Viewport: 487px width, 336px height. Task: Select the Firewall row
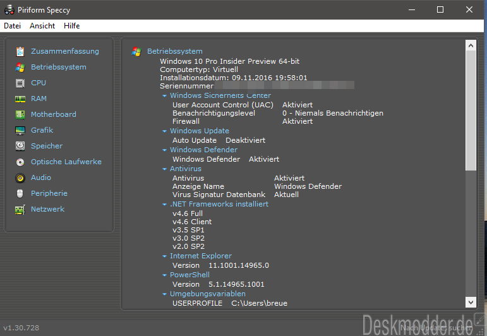[x=243, y=121]
